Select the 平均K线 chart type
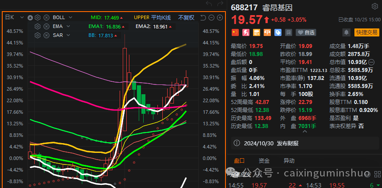 point(161,17)
